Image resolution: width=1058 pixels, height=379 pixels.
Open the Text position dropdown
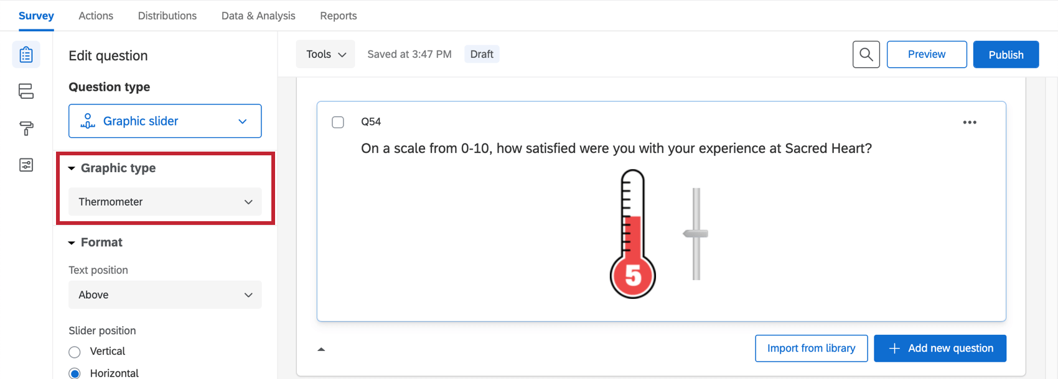tap(164, 295)
